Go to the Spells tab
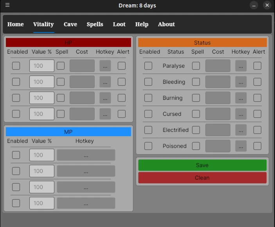Image resolution: width=275 pixels, height=227 pixels. click(95, 24)
